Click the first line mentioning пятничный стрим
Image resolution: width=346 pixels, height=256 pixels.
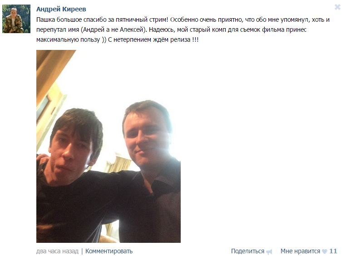[183, 20]
